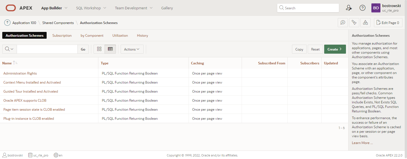Open Guided Tour Installed and Activated scheme
Screen dimensions: 407x159
(x=31, y=92)
